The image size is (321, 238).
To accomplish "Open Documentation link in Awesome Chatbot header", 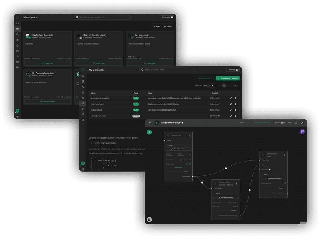I will (x=262, y=123).
